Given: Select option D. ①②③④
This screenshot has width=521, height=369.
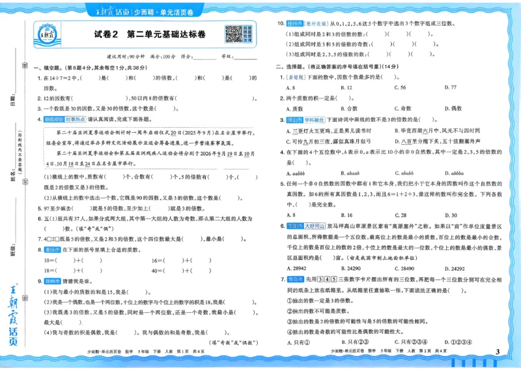Looking at the screenshot, I should tap(458, 342).
